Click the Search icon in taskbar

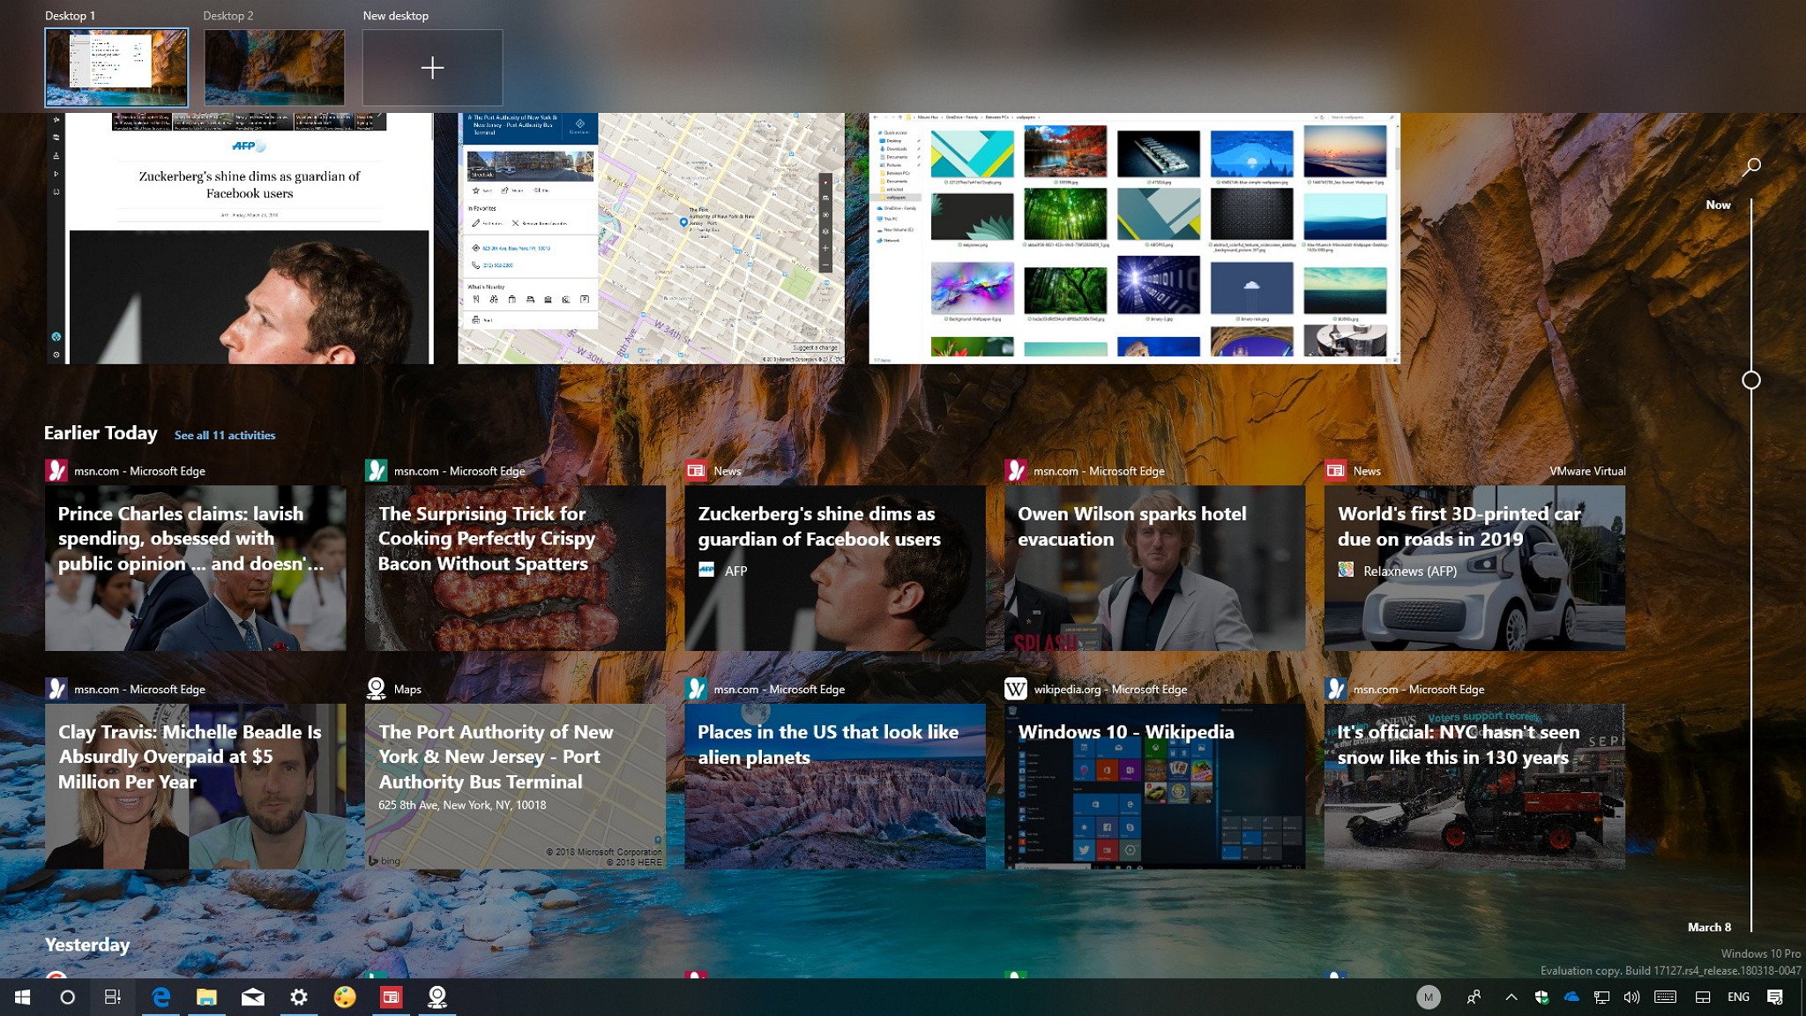coord(67,997)
